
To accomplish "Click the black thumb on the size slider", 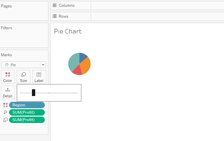I will [34, 93].
